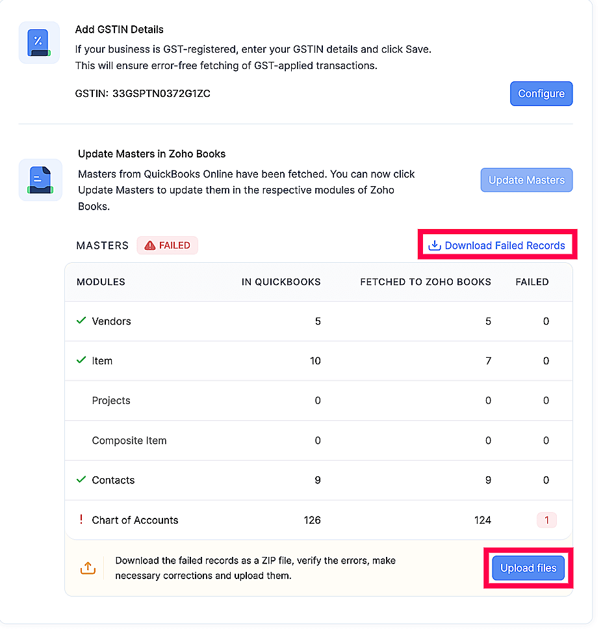The image size is (616, 635).
Task: Click the MODULES column header
Action: click(x=101, y=282)
